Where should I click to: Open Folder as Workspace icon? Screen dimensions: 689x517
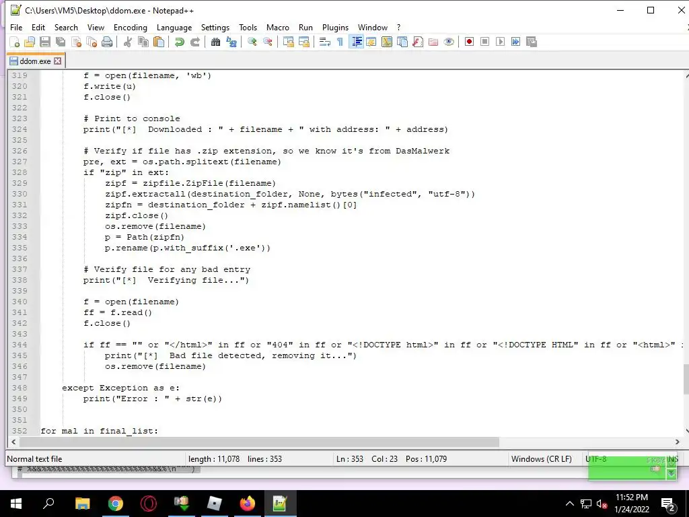(x=433, y=42)
